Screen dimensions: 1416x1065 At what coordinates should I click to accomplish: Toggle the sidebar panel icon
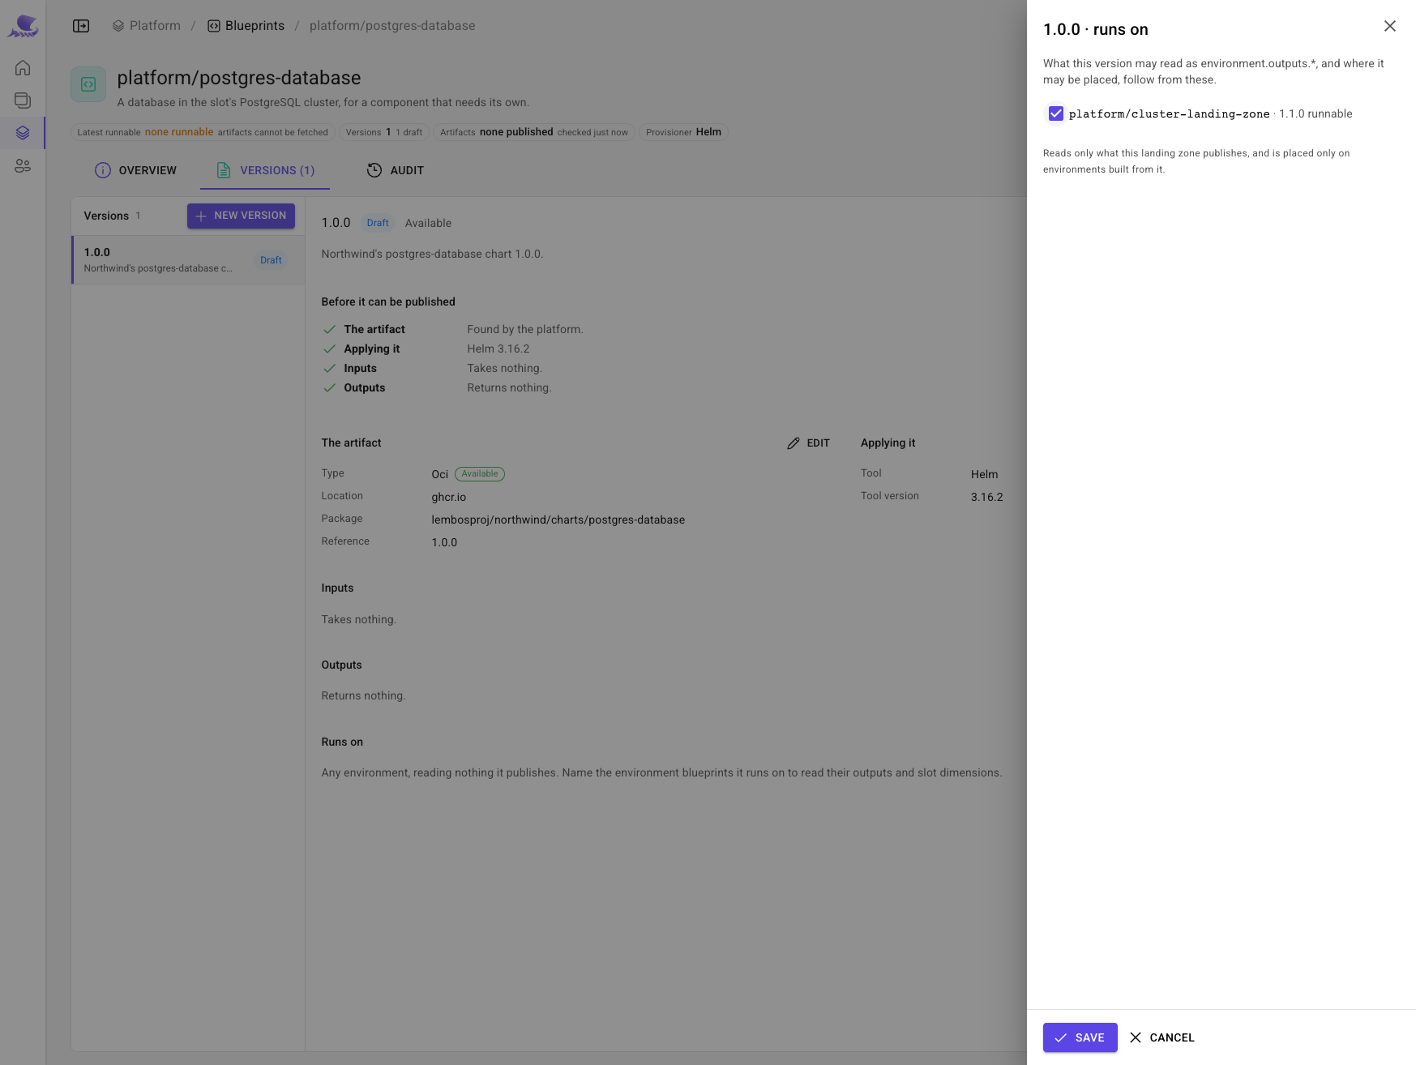pyautogui.click(x=81, y=26)
